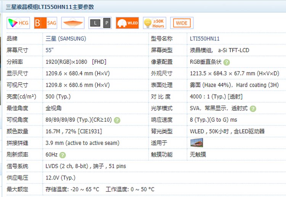286x197 pixels.
Task: Click the B SAG orange badge icon
Action: point(45,23)
